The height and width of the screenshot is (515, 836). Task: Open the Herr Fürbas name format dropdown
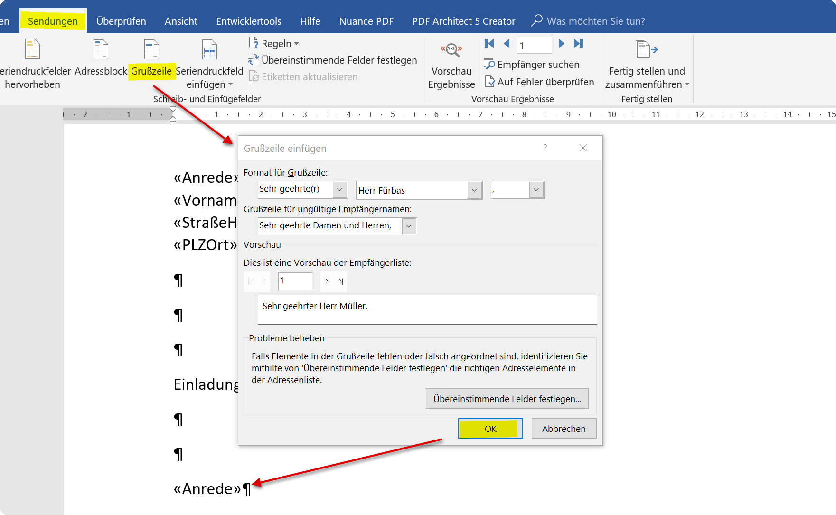coord(474,190)
